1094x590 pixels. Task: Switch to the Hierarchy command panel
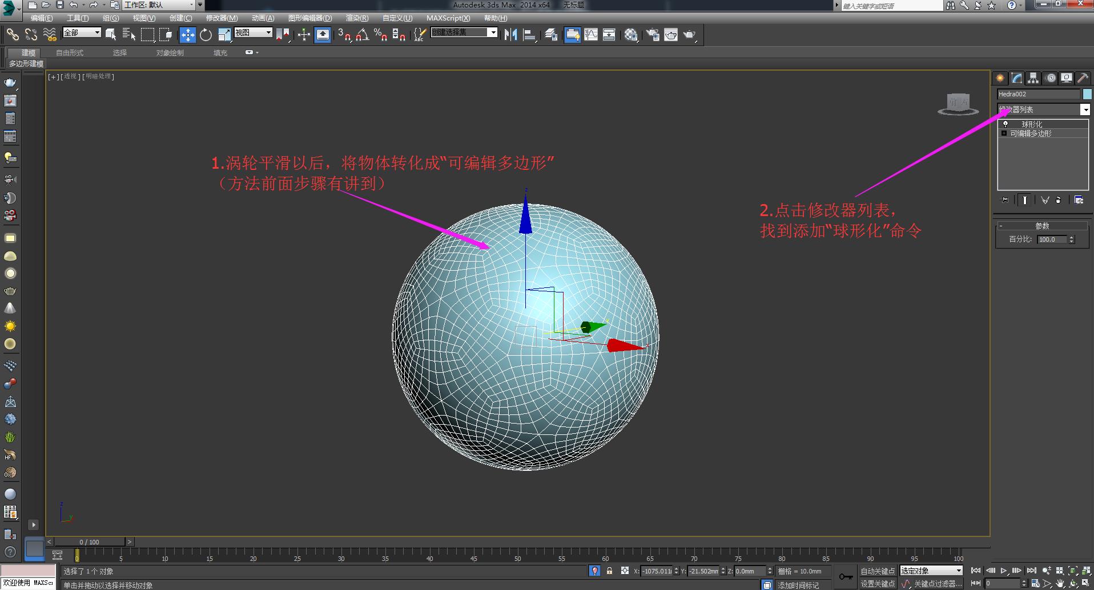1033,79
